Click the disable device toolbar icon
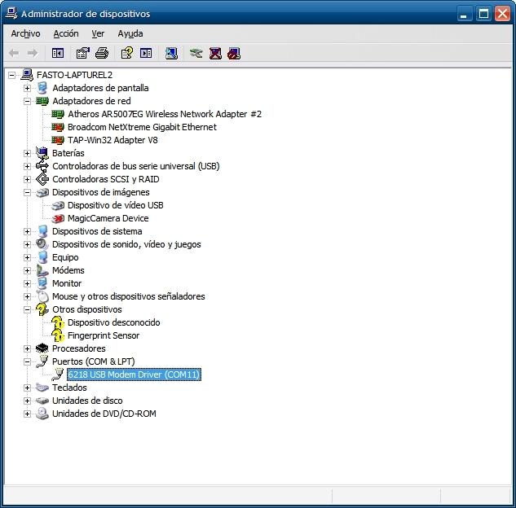516x508 pixels. (x=234, y=53)
